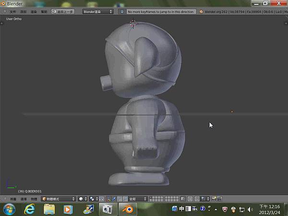Click the 3D view editor type icon in bottom header
This screenshot has width=288, height=216.
point(5,199)
